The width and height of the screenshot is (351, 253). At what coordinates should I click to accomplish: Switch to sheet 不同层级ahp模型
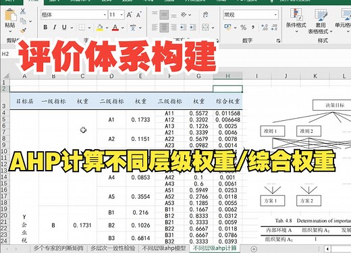coord(164,248)
